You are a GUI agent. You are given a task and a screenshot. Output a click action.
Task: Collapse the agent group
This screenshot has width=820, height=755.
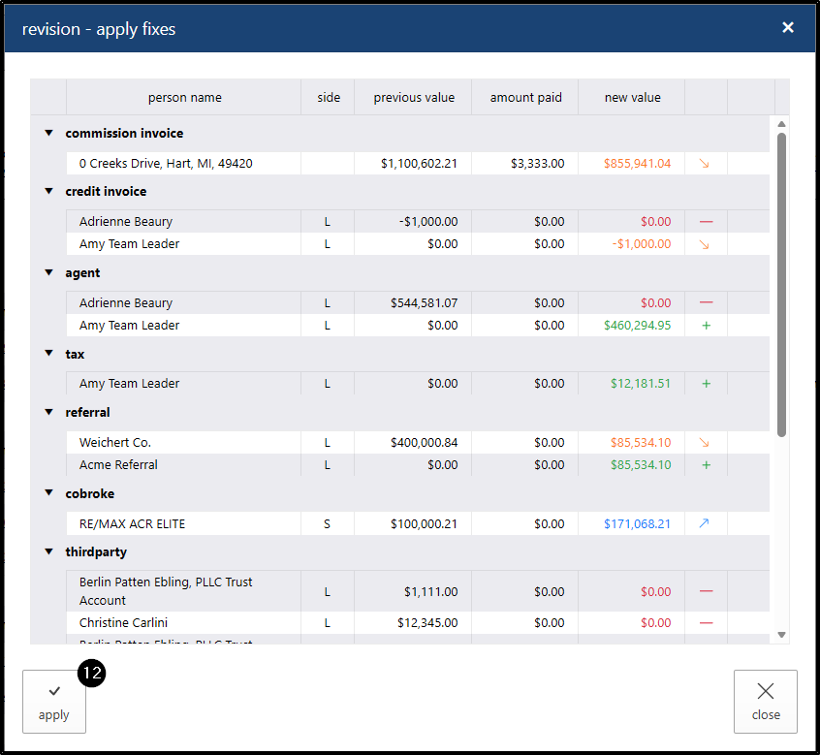pyautogui.click(x=48, y=273)
